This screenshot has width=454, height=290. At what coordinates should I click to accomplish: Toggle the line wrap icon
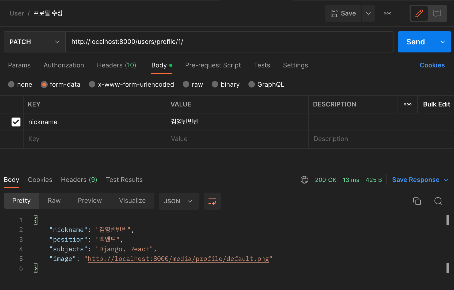pos(212,201)
